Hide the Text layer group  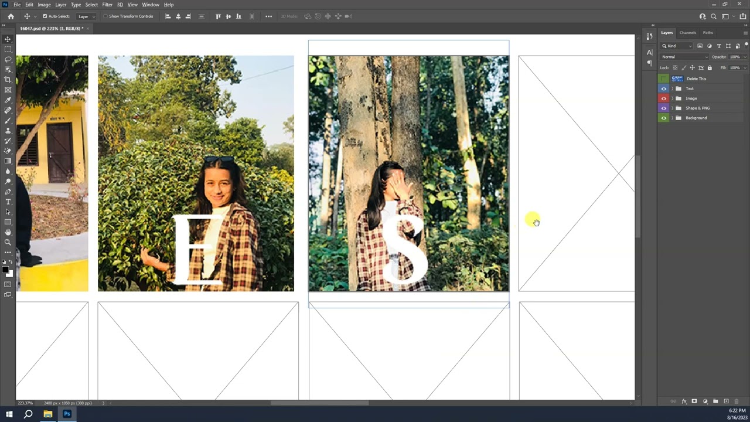(x=664, y=89)
